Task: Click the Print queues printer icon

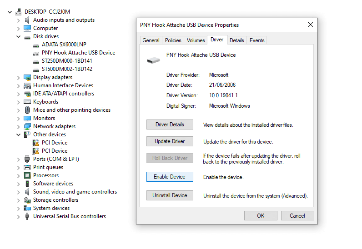Action: click(27, 167)
